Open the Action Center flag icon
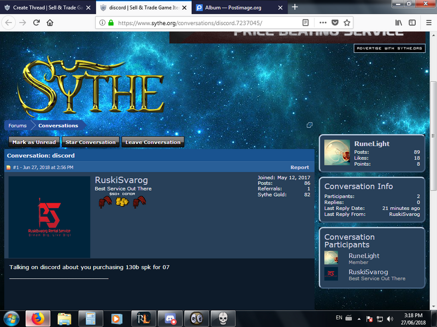Screen dimensions: 437x327 (369, 319)
